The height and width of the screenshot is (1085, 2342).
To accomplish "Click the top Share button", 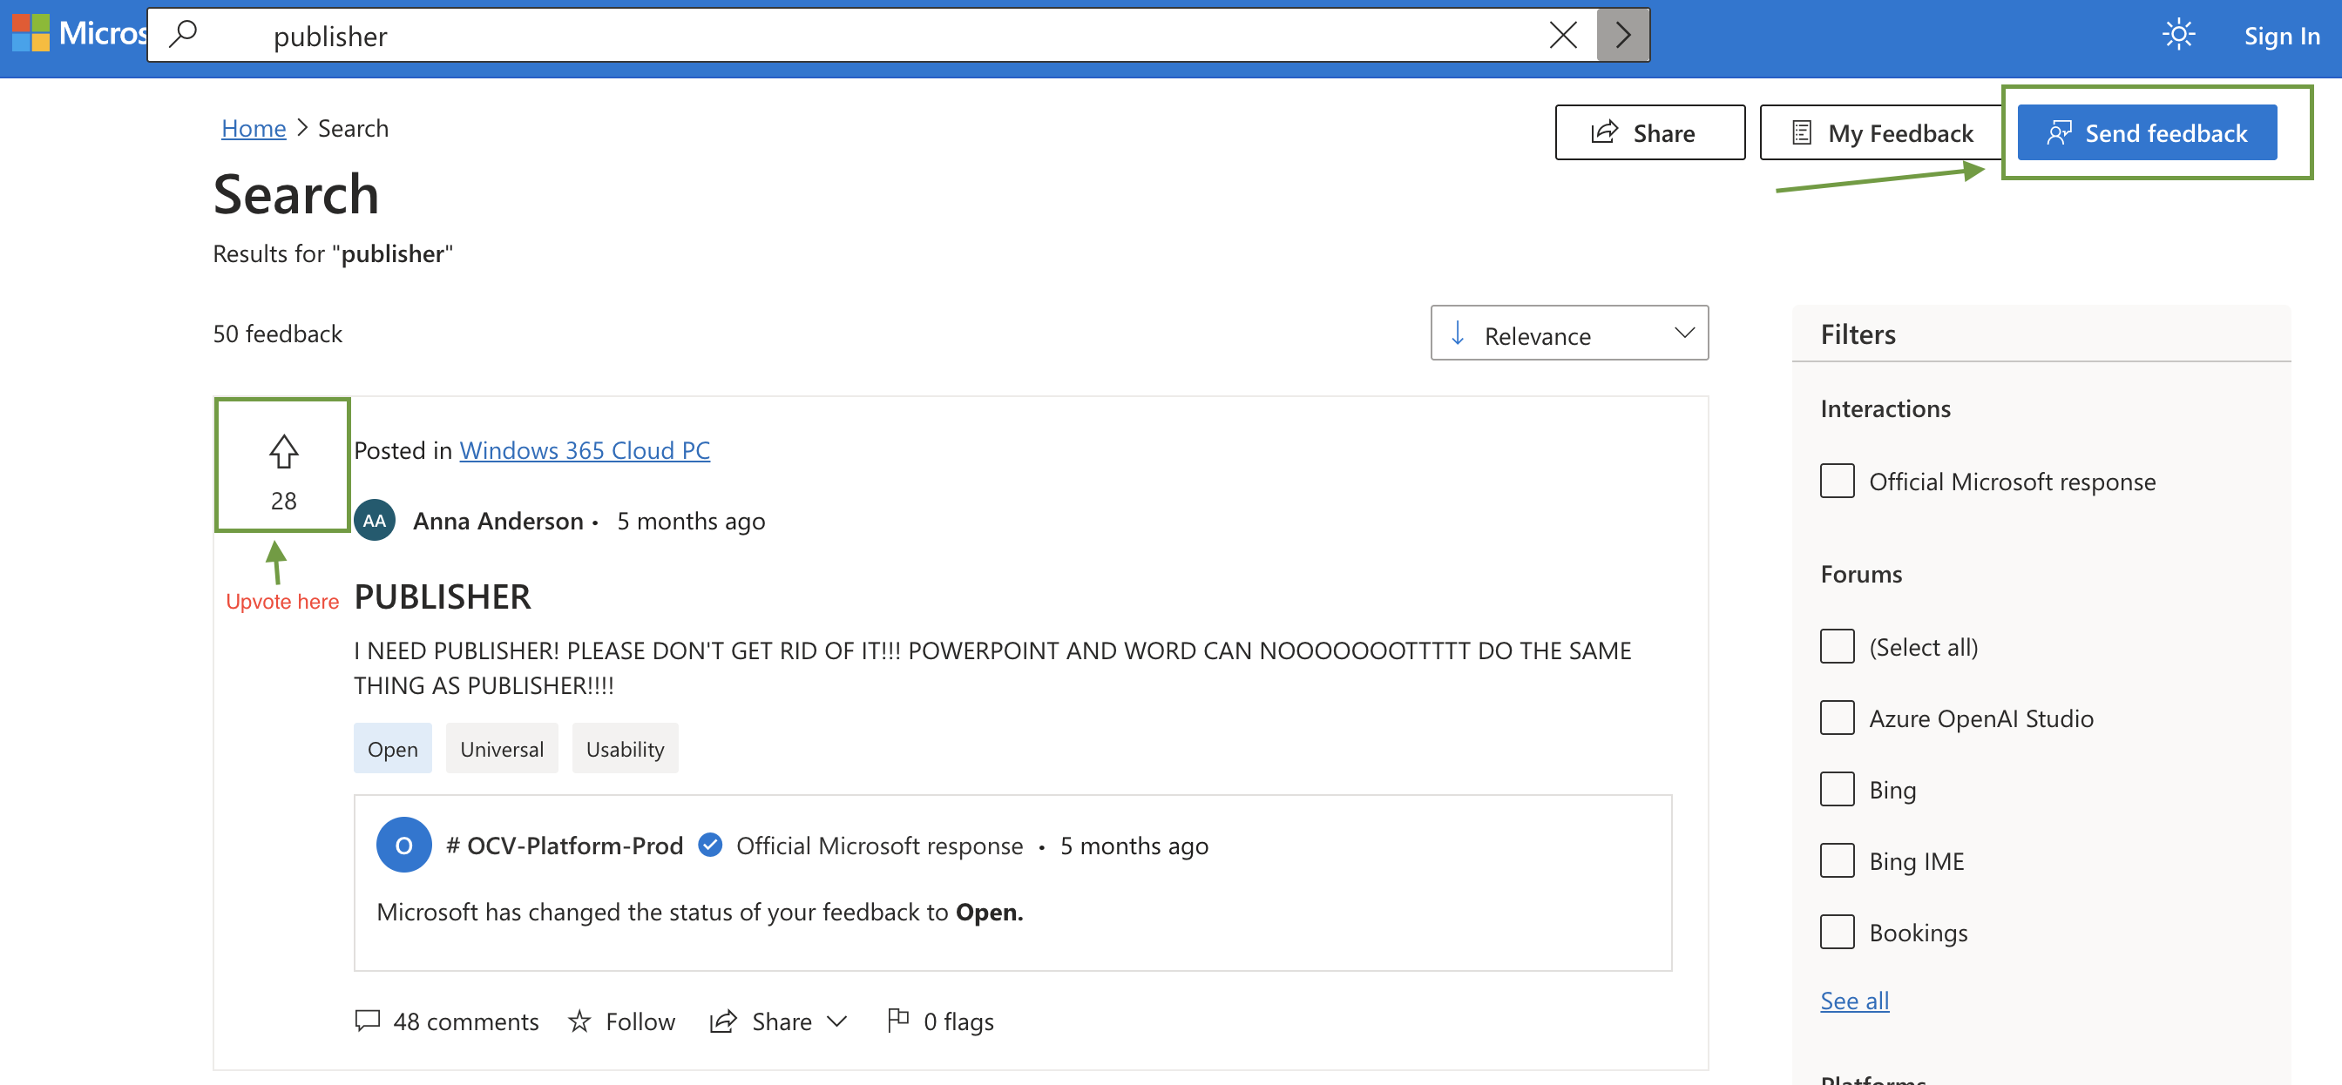I will (x=1649, y=132).
